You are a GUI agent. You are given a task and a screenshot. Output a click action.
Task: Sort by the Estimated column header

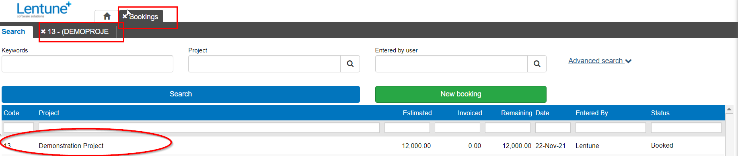coord(417,113)
